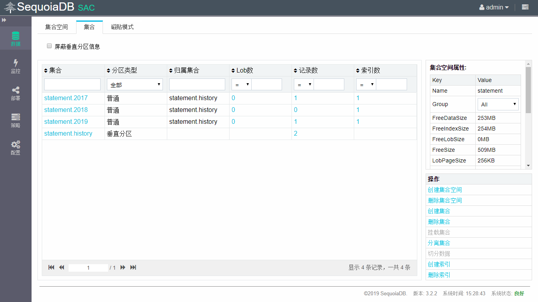Viewport: 538px width, 302px height.
Task: Click 索引数 value filter input
Action: (x=391, y=84)
